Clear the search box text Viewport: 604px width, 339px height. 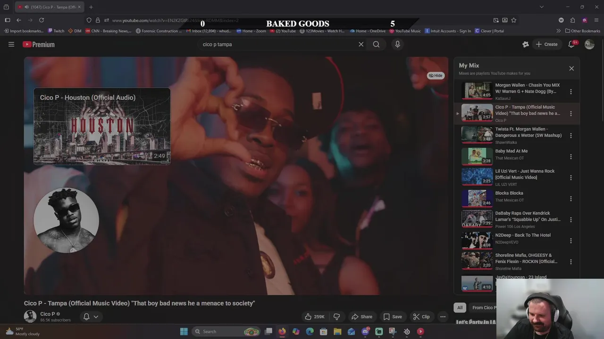361,44
